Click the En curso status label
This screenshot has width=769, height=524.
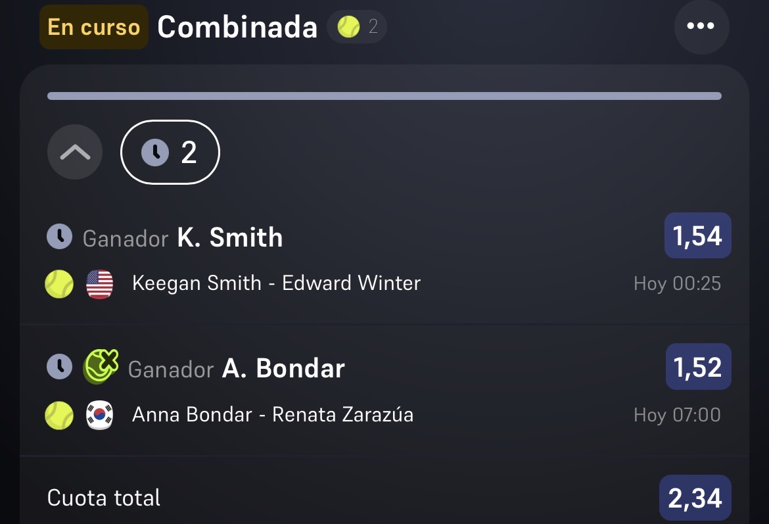tap(94, 27)
